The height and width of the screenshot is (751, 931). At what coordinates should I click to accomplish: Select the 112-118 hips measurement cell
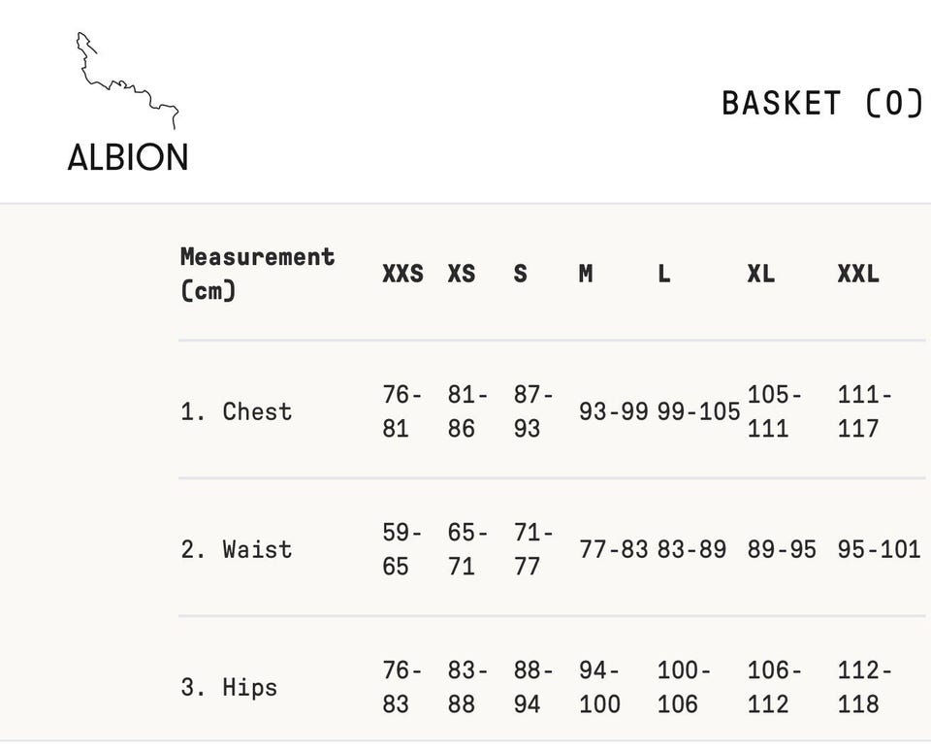(865, 687)
